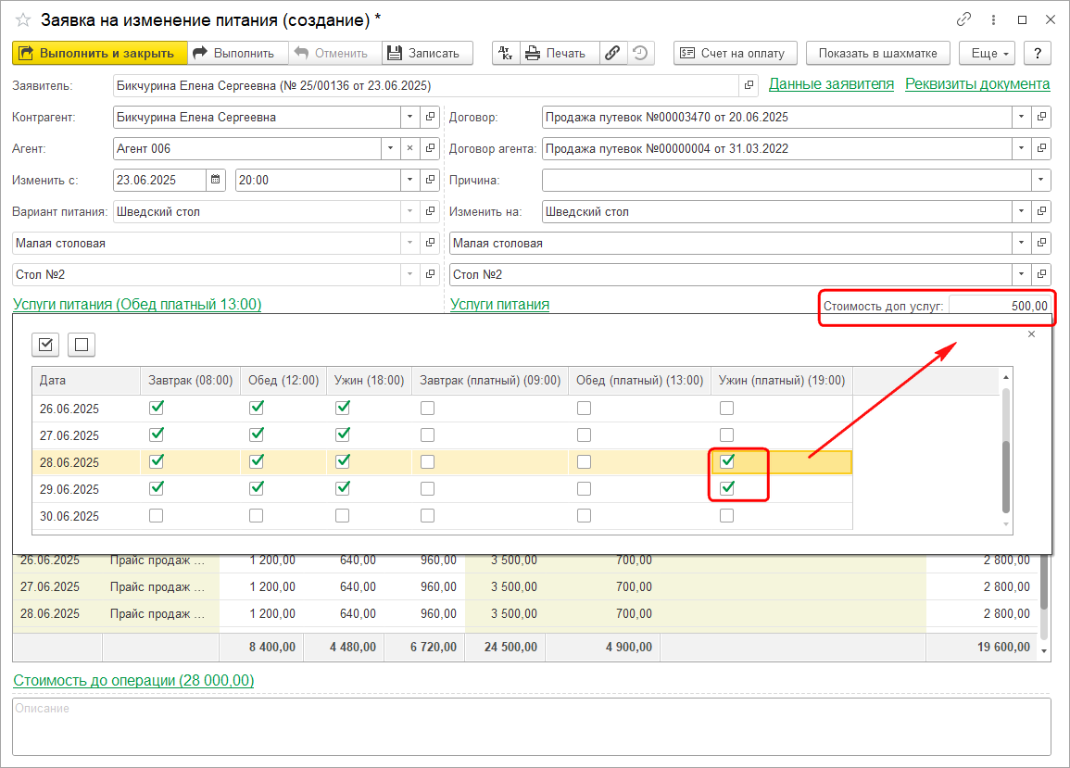This screenshot has width=1070, height=768.
Task: Expand the Причина dropdown
Action: 1042,180
